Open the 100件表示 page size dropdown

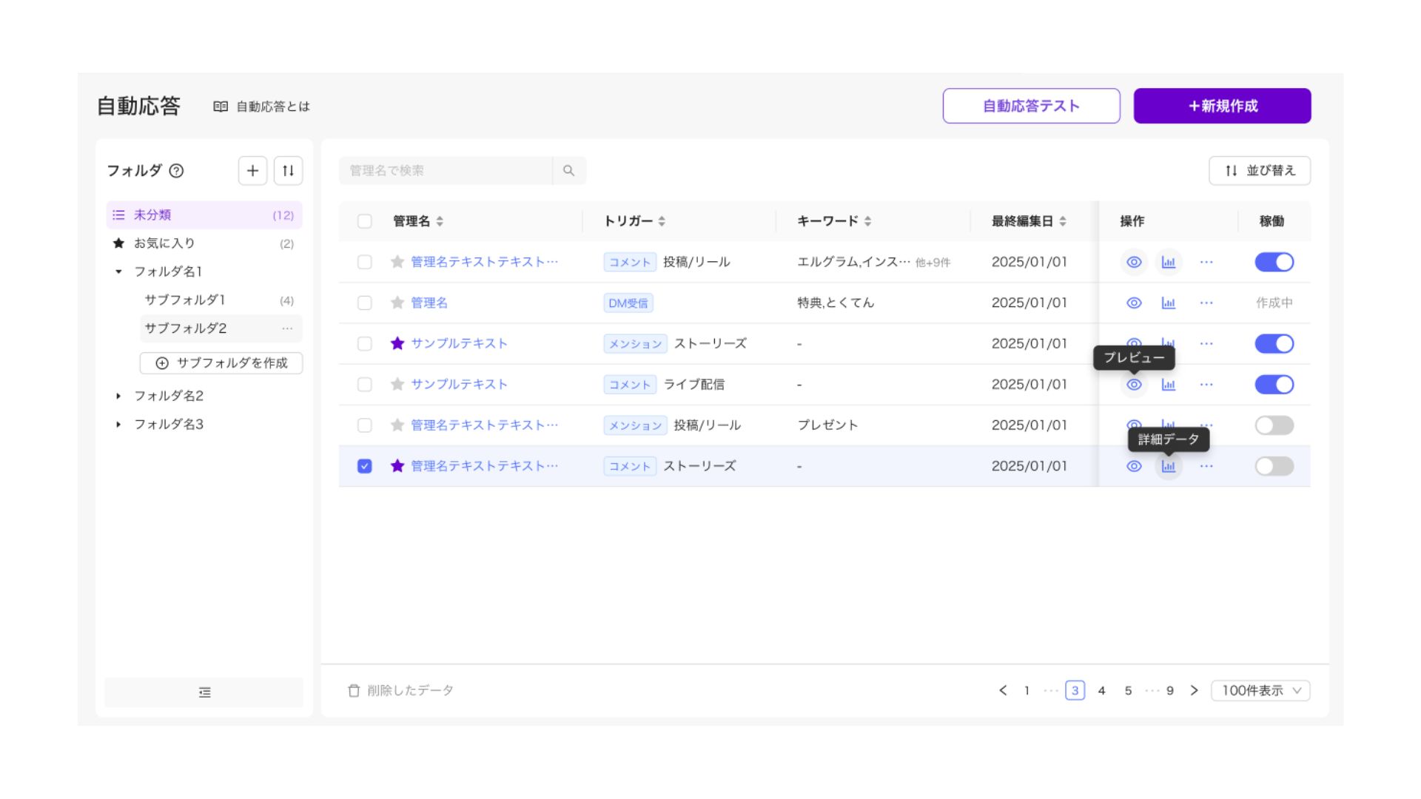1260,690
